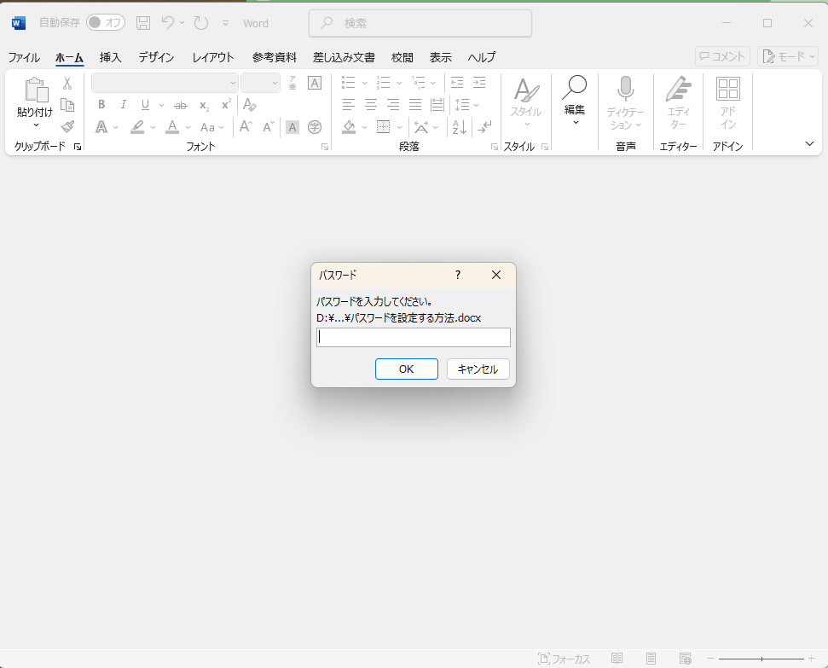
Task: Open the Clear All Formatting icon
Action: [251, 104]
